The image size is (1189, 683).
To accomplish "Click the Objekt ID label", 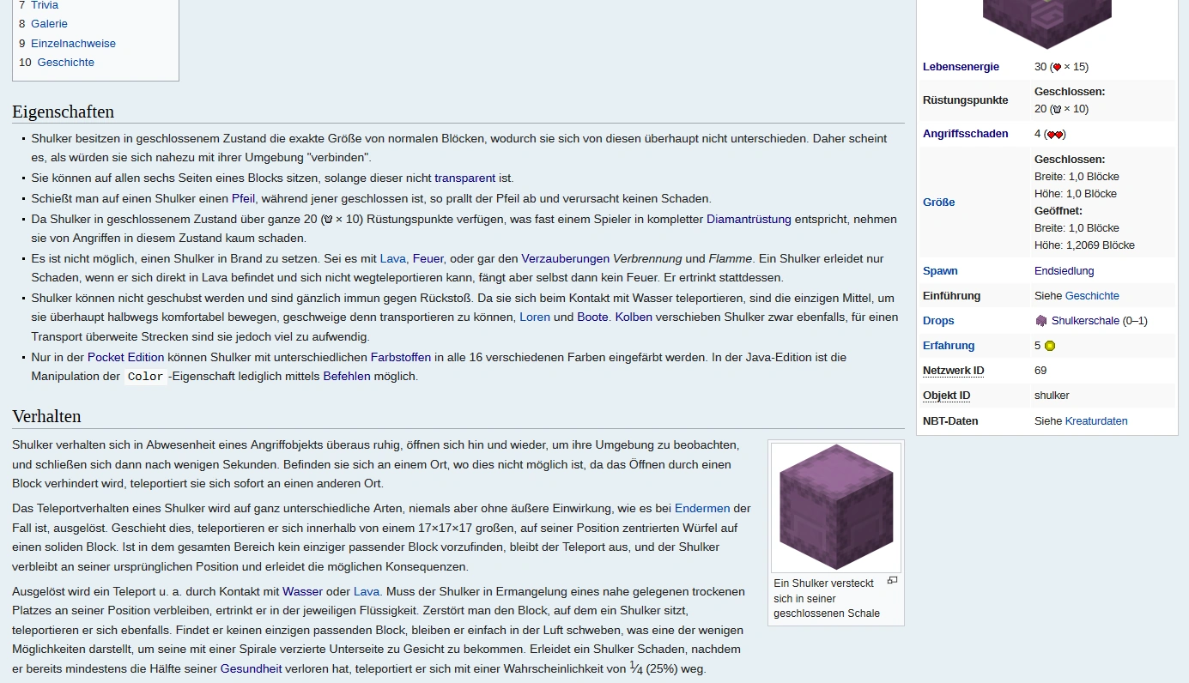I will point(947,396).
